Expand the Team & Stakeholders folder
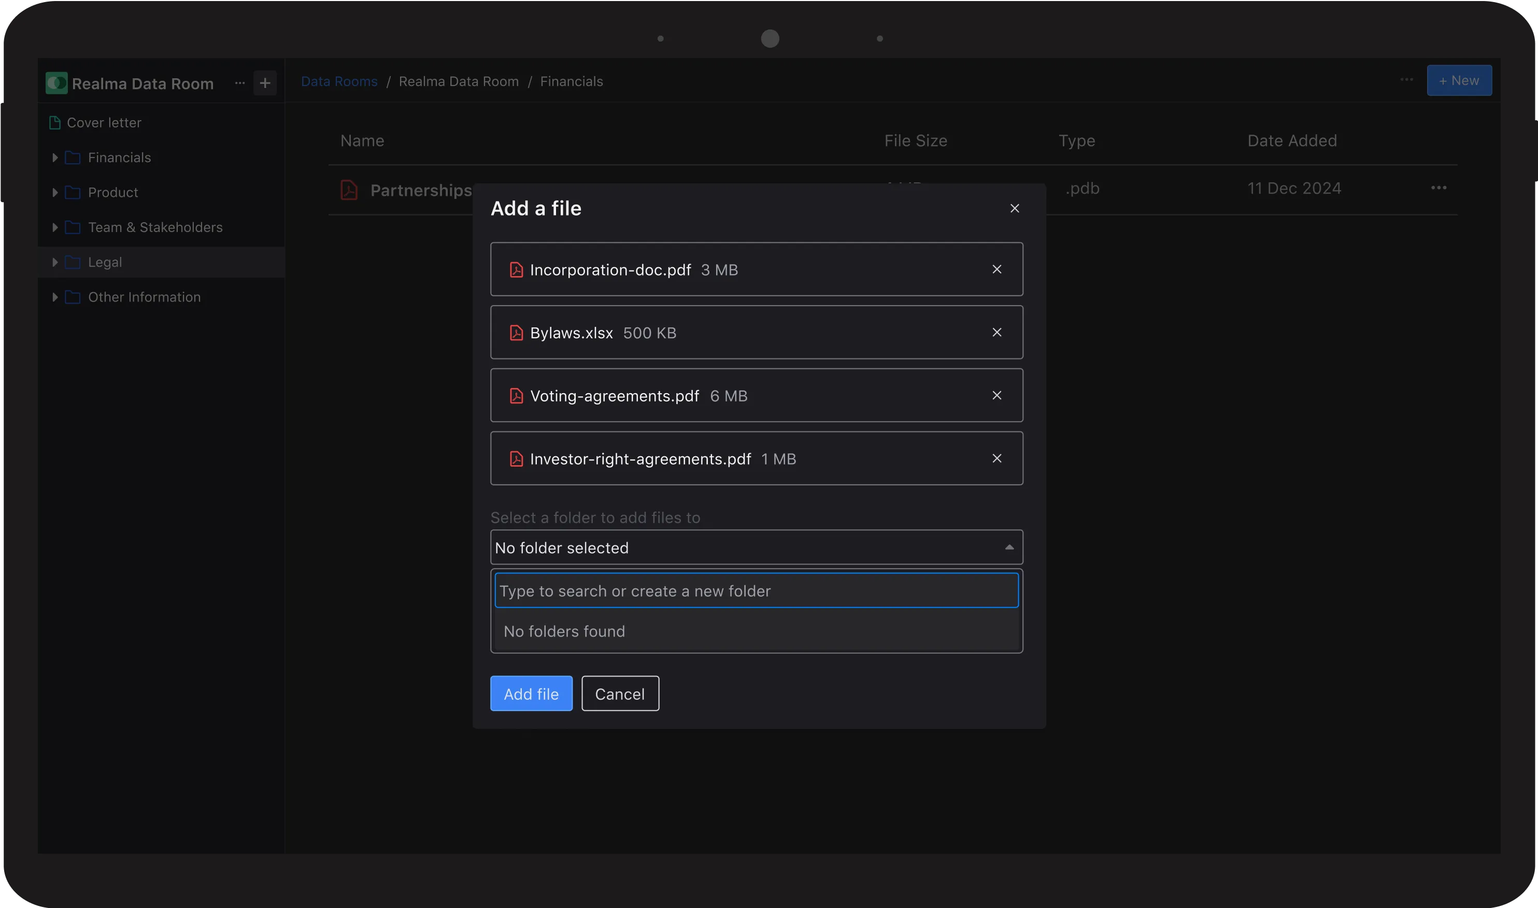The width and height of the screenshot is (1538, 908). [55, 227]
